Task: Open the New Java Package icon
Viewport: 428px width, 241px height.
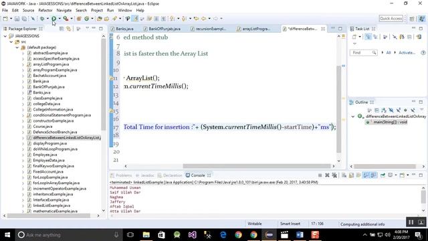Action: (x=79, y=19)
